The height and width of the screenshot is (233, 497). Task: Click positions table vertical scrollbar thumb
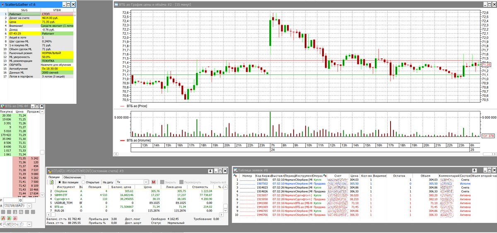225,206
